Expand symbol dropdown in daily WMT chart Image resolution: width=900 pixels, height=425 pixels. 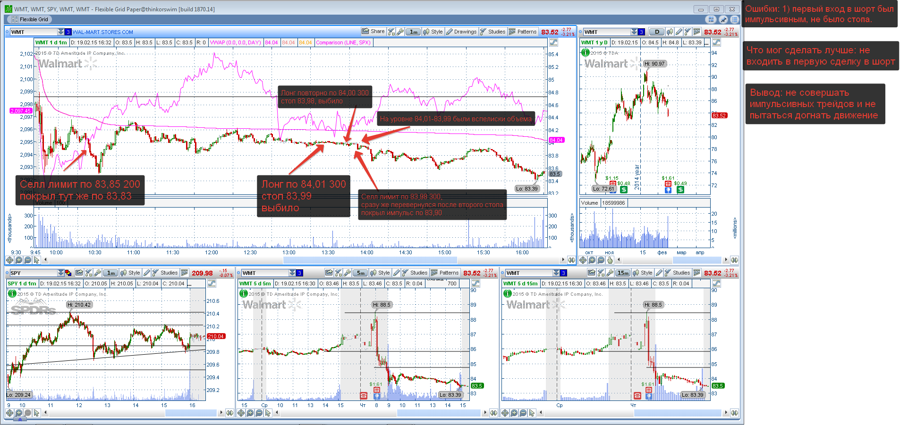634,32
